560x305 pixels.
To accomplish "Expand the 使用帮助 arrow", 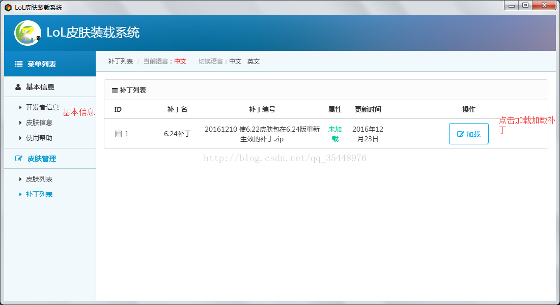I will 20,138.
